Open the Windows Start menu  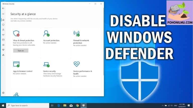[3, 105]
